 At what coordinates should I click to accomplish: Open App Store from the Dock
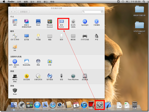37,105
